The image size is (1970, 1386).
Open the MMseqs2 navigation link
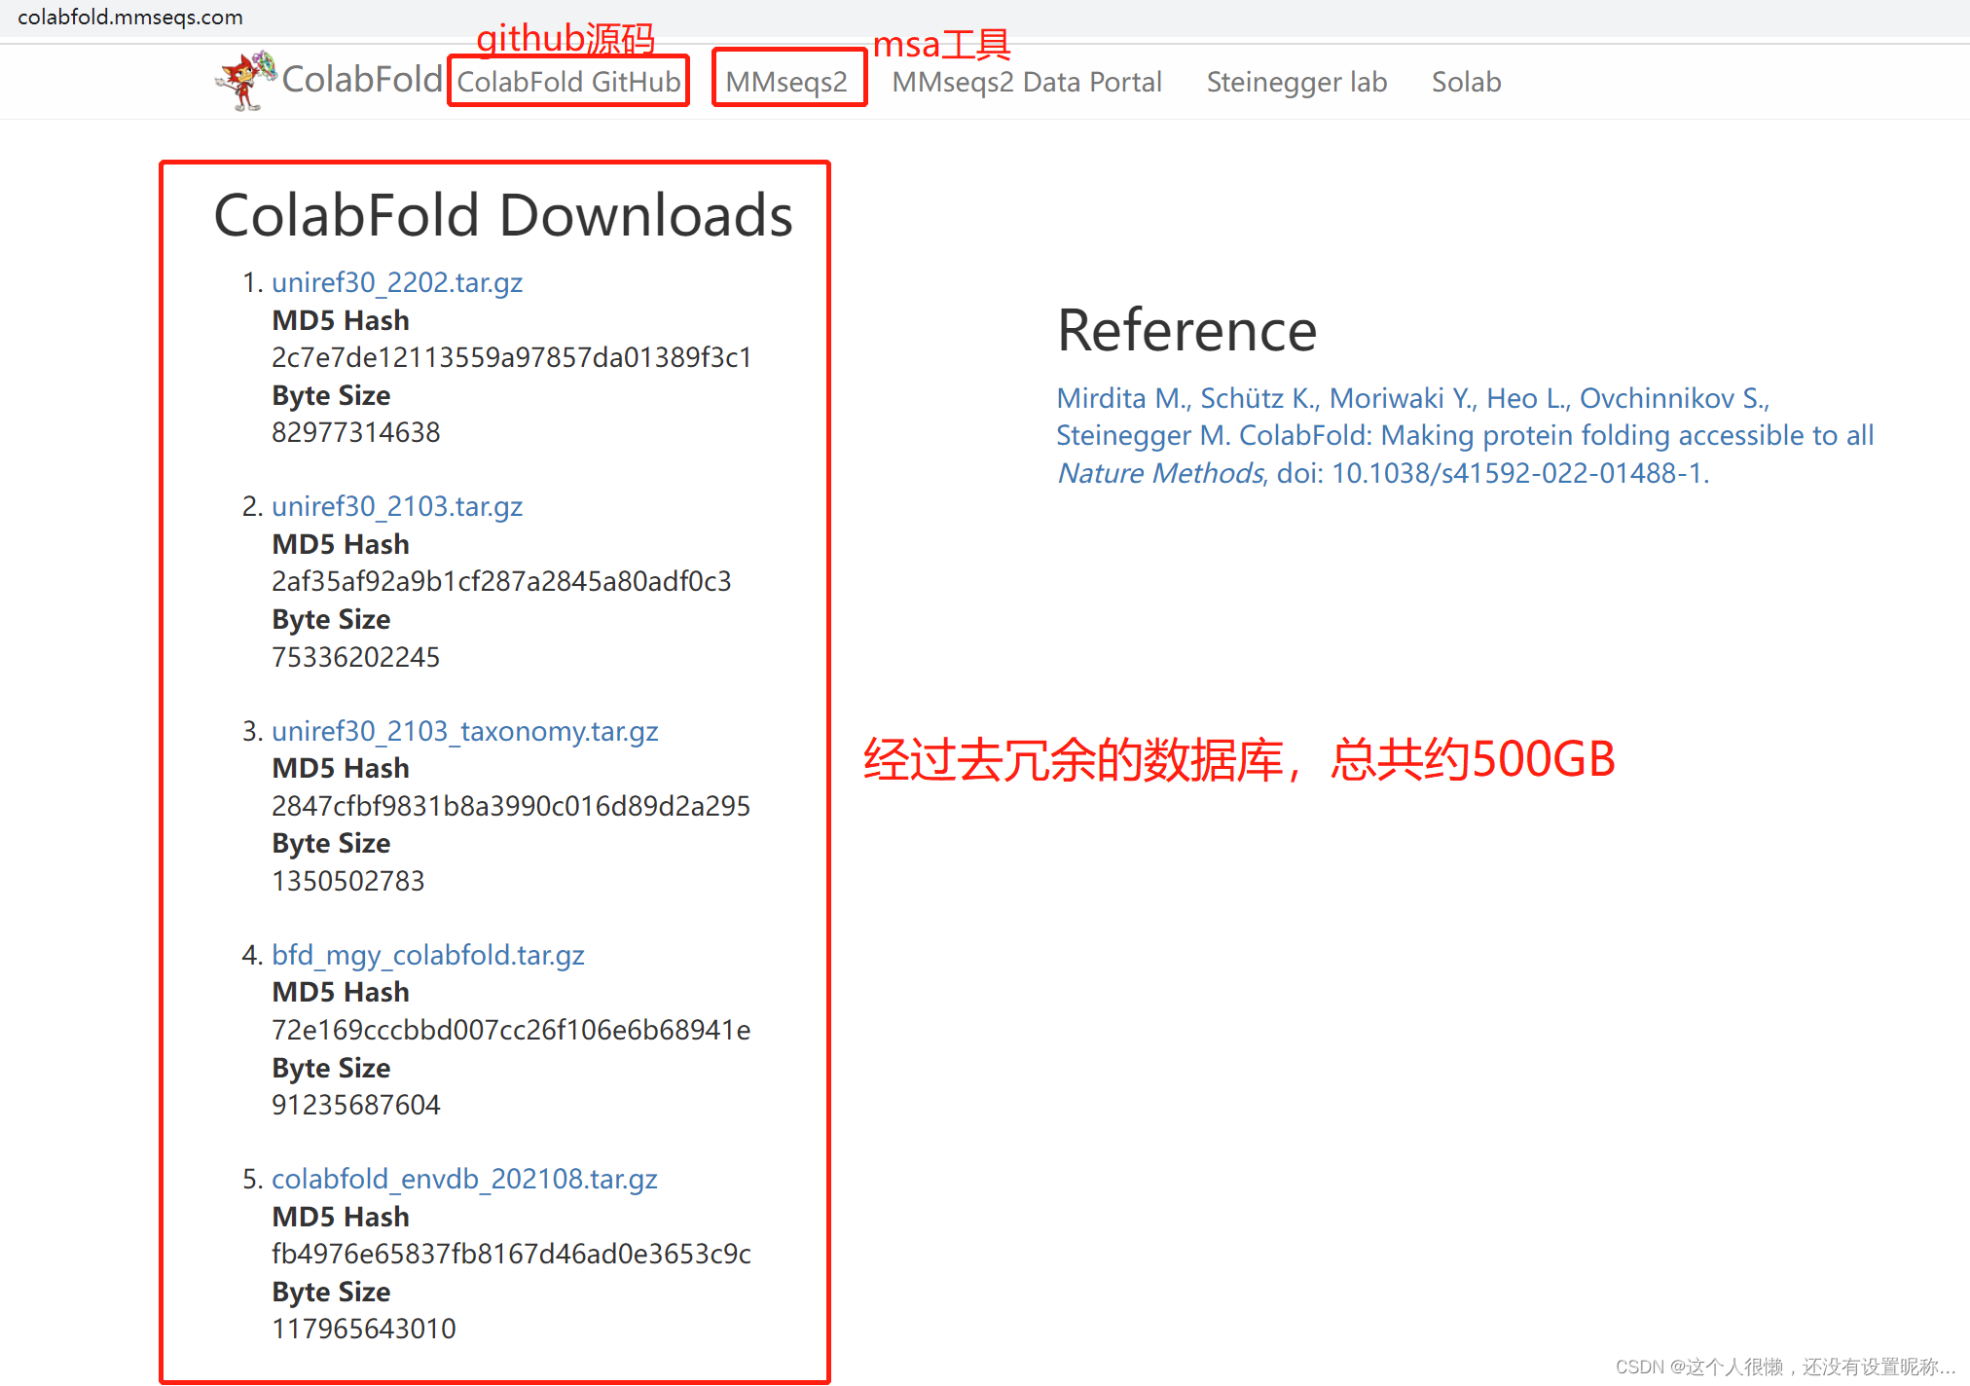[x=787, y=83]
